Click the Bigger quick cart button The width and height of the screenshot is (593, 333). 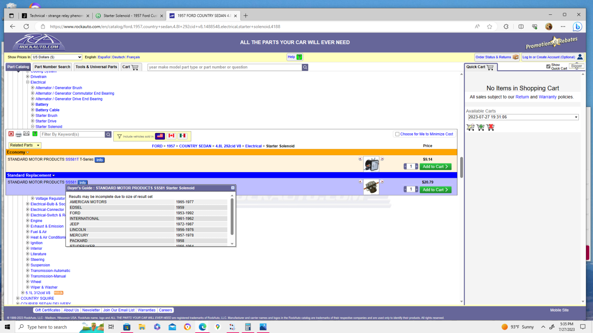pos(576,66)
